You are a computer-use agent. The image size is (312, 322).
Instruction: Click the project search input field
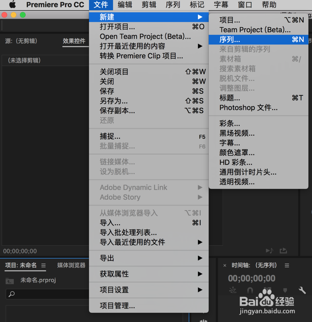click(x=48, y=294)
